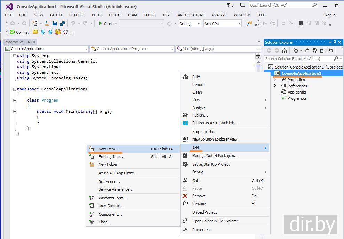This screenshot has height=239, width=344.
Task: Click the editor vertical scrollbar
Action: coord(258,104)
